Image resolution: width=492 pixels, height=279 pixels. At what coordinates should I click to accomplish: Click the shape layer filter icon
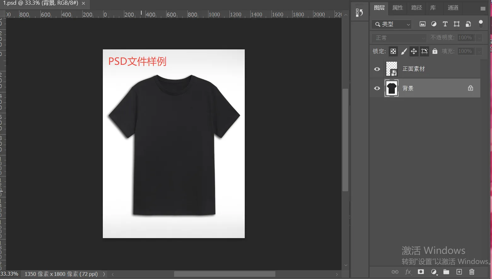coord(456,24)
